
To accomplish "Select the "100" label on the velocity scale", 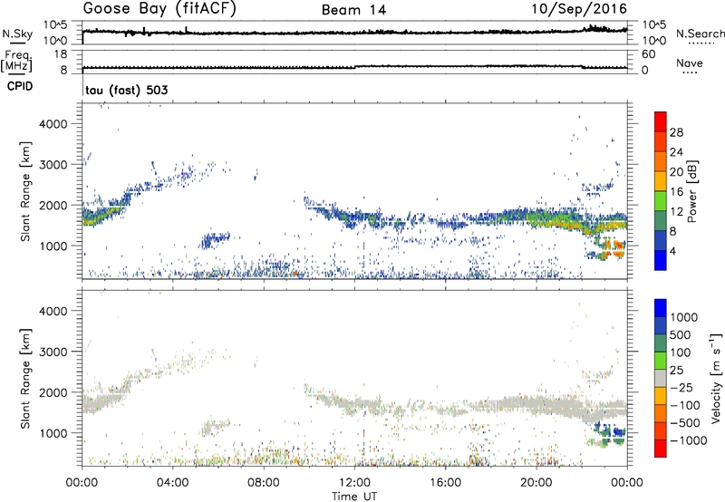I will (x=680, y=352).
